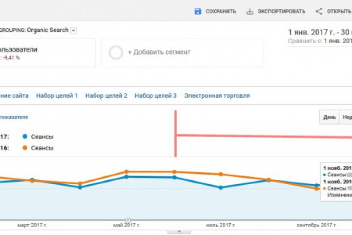Image resolution: width=352 pixels, height=235 pixels.
Task: Open the Электронная торговля tab
Action: (x=217, y=95)
